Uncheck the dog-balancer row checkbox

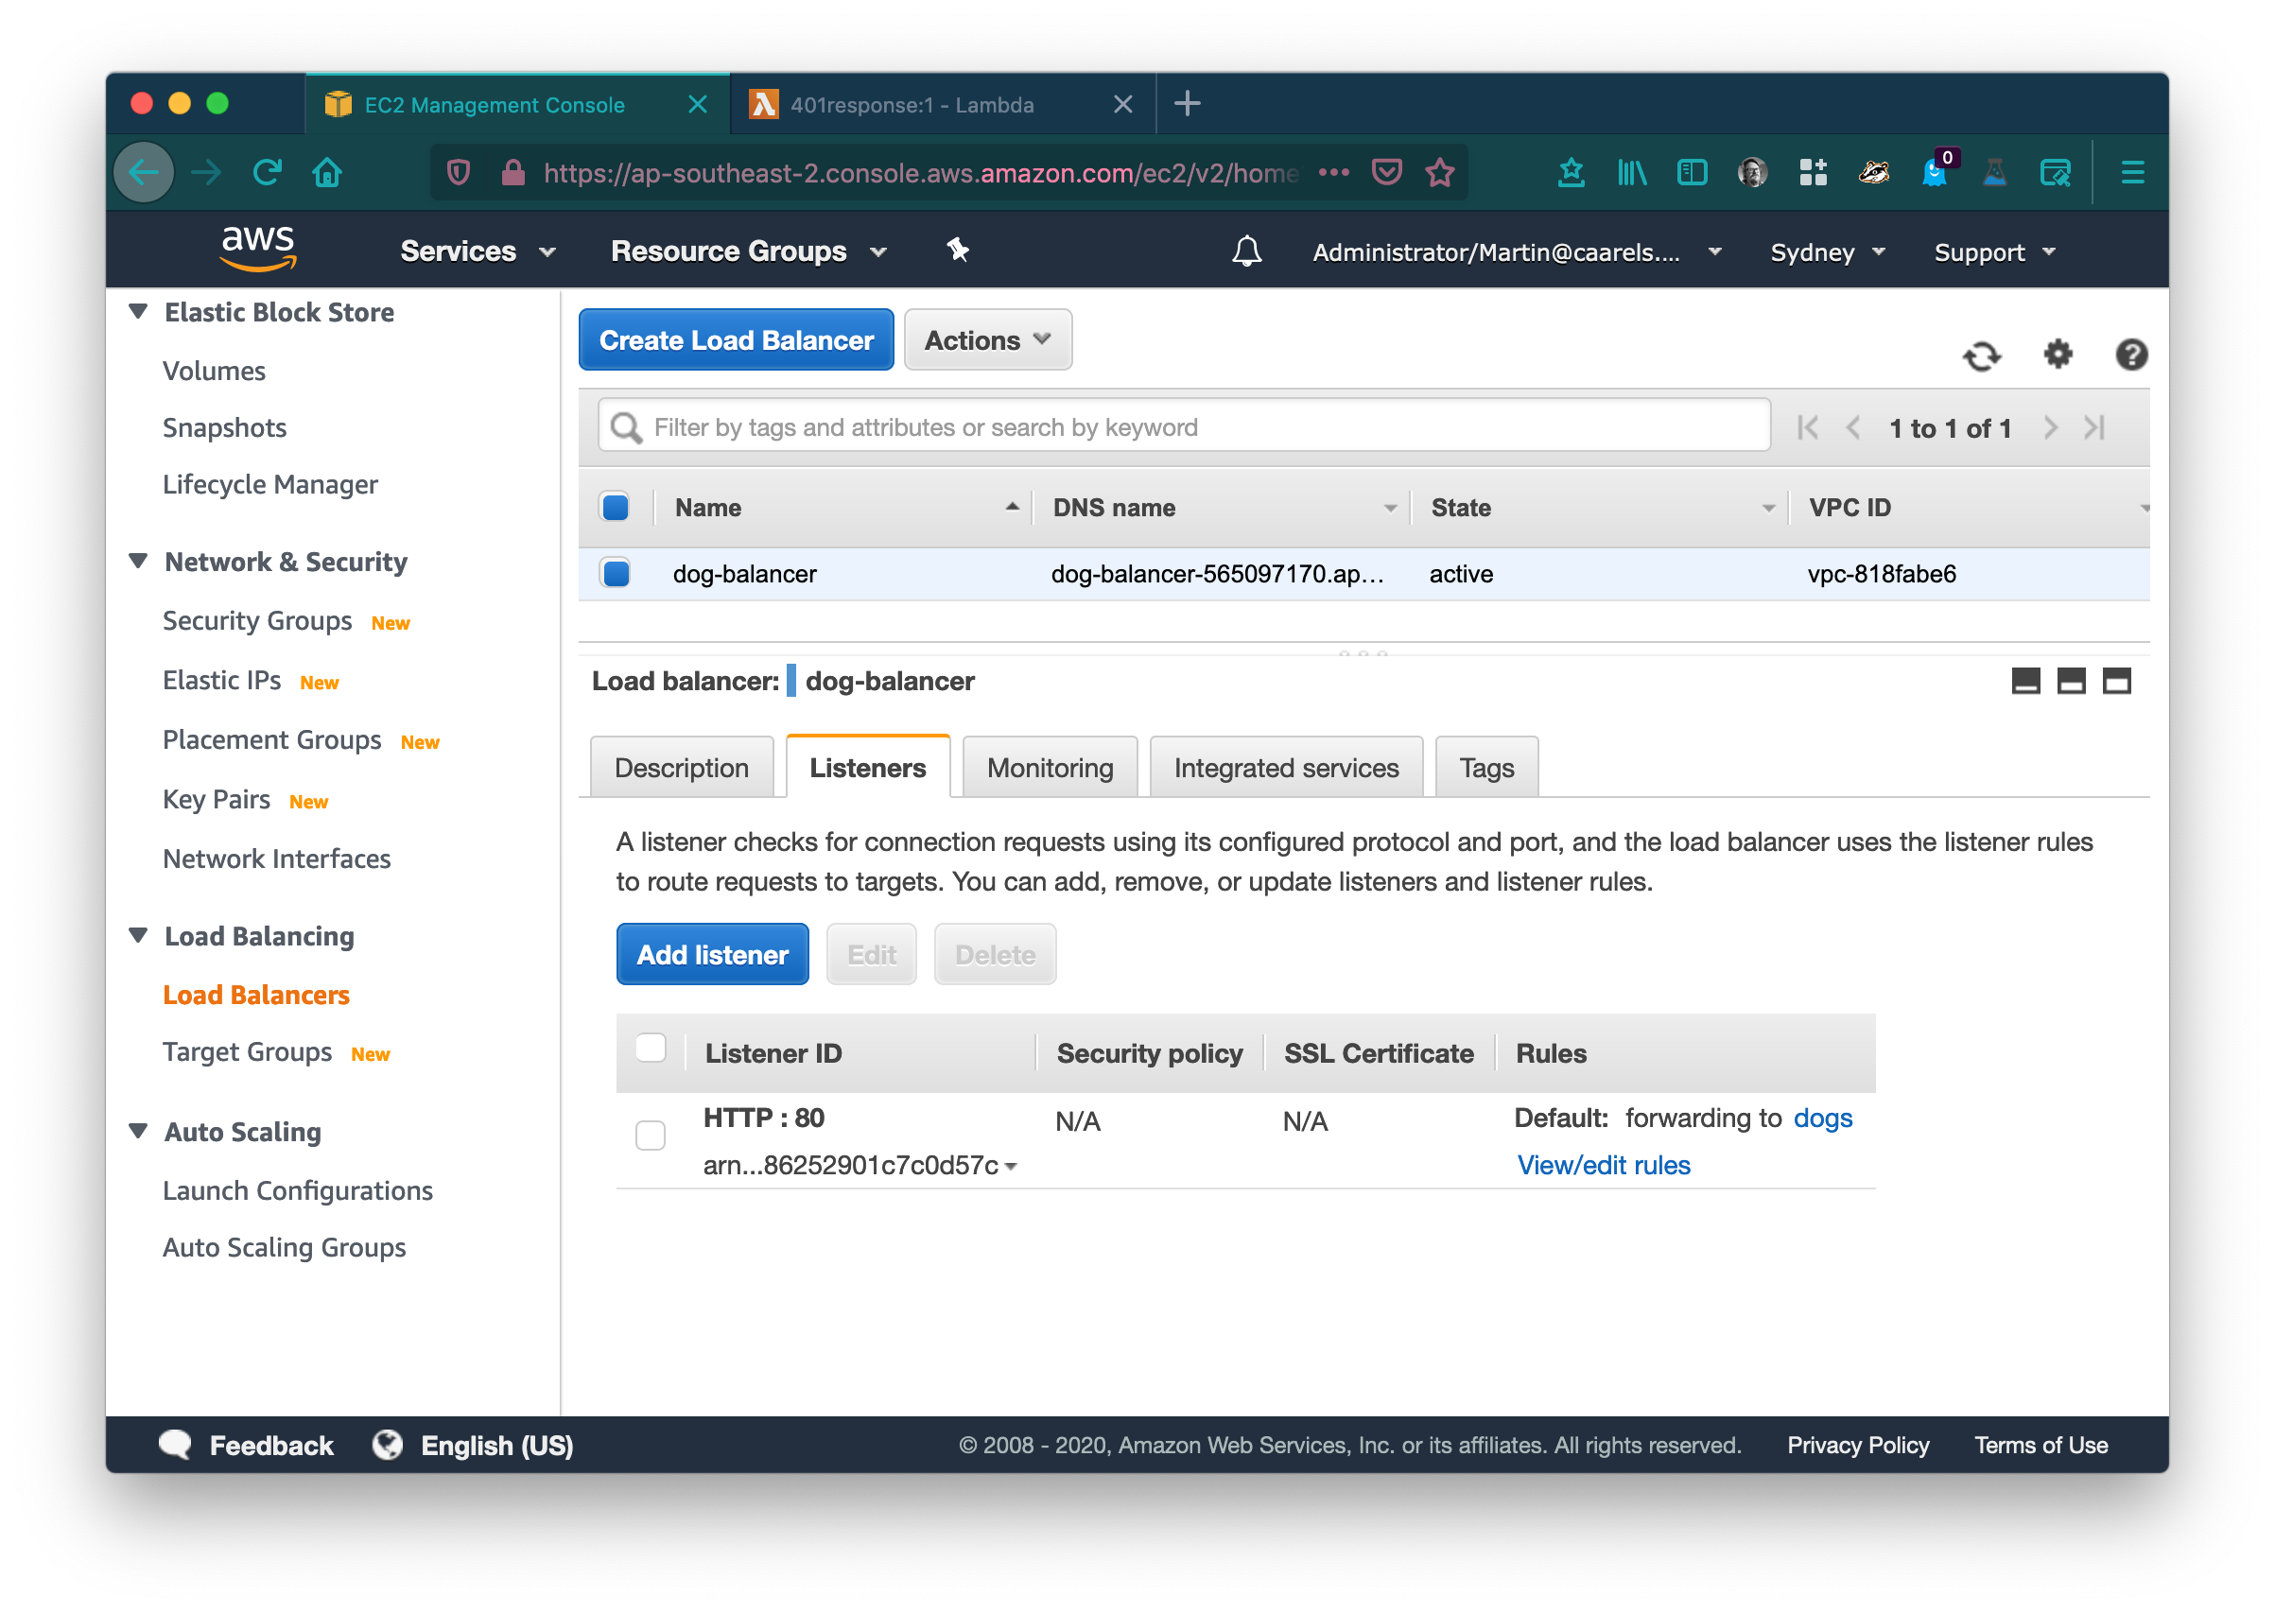[616, 573]
